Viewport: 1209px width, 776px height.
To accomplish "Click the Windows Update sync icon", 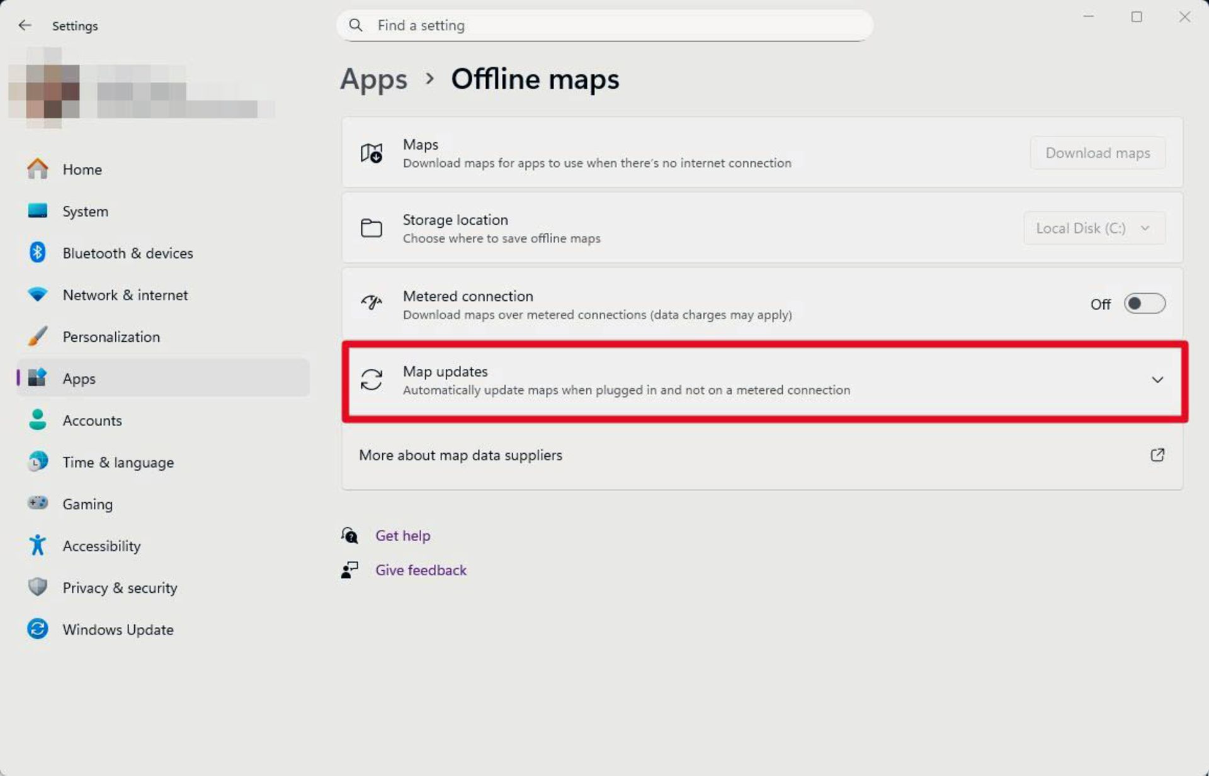I will 38,629.
